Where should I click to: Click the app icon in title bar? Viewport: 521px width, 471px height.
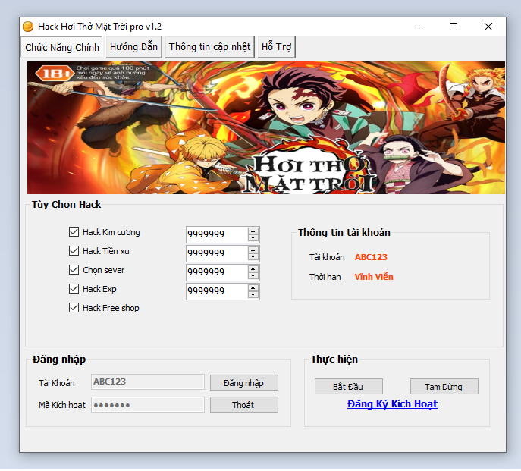click(x=28, y=27)
